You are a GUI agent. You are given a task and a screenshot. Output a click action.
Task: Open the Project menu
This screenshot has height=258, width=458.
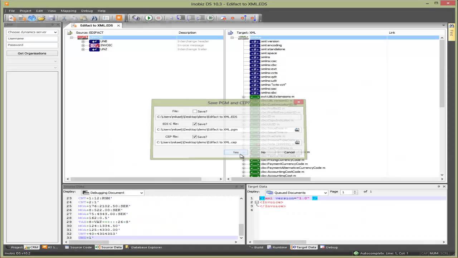[25, 11]
